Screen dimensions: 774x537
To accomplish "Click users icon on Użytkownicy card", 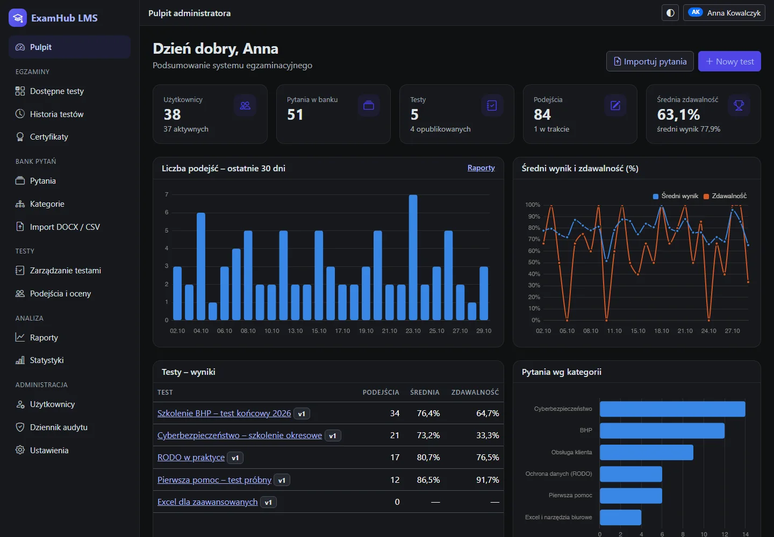I will click(x=245, y=106).
